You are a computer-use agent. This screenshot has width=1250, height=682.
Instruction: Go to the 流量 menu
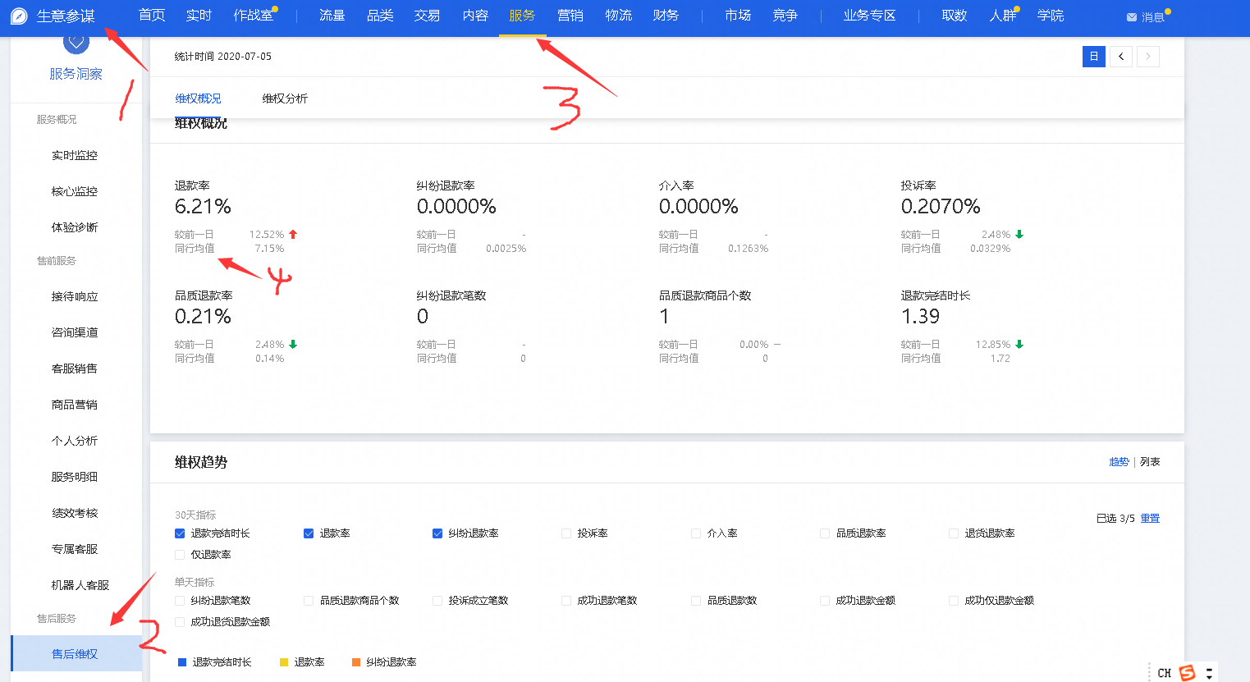(x=332, y=16)
